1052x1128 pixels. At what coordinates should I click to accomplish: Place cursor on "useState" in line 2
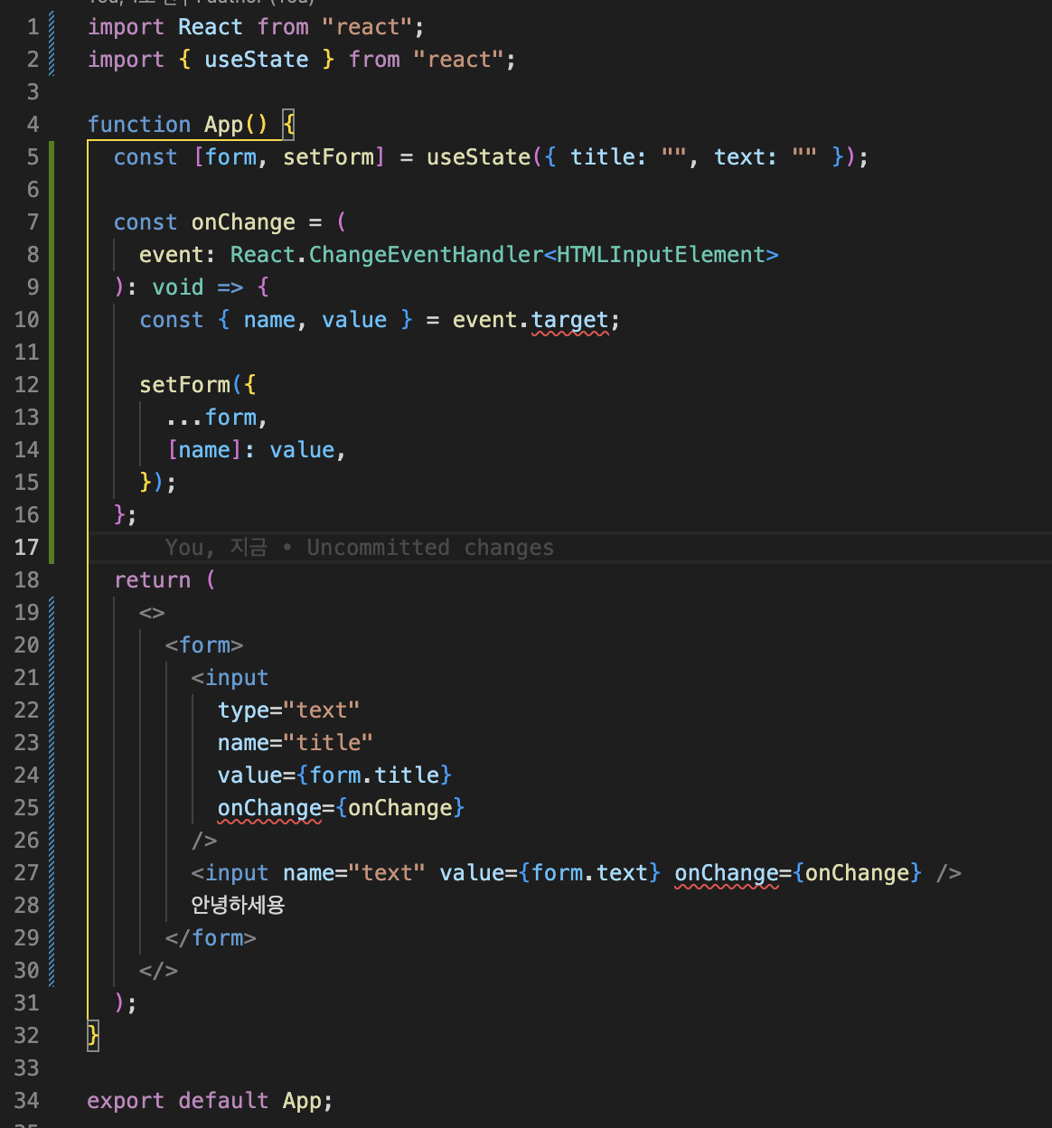256,59
